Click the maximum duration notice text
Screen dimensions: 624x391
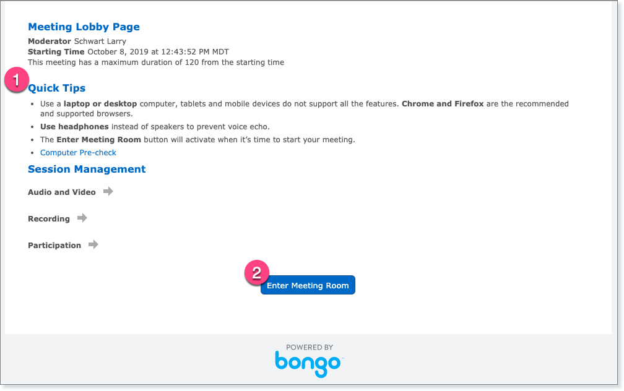point(156,62)
